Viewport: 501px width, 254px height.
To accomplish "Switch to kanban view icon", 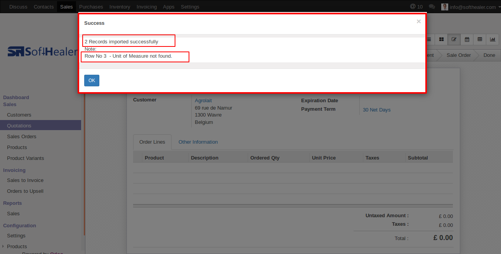I will coord(441,39).
